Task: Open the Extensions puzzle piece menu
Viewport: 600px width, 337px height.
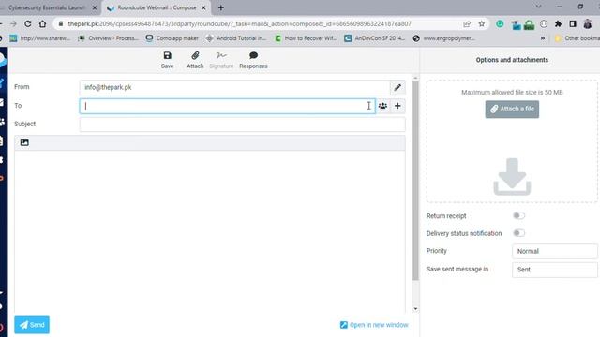Action: [x=559, y=24]
